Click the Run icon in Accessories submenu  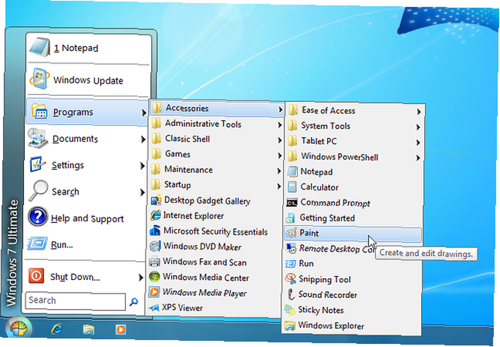pos(290,264)
